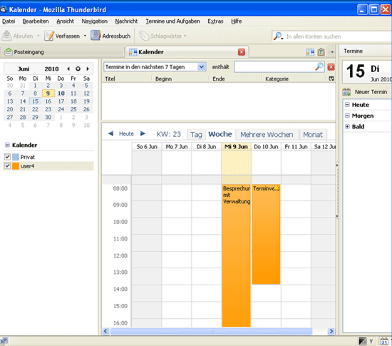Clear the event filter with red X

click(x=331, y=67)
